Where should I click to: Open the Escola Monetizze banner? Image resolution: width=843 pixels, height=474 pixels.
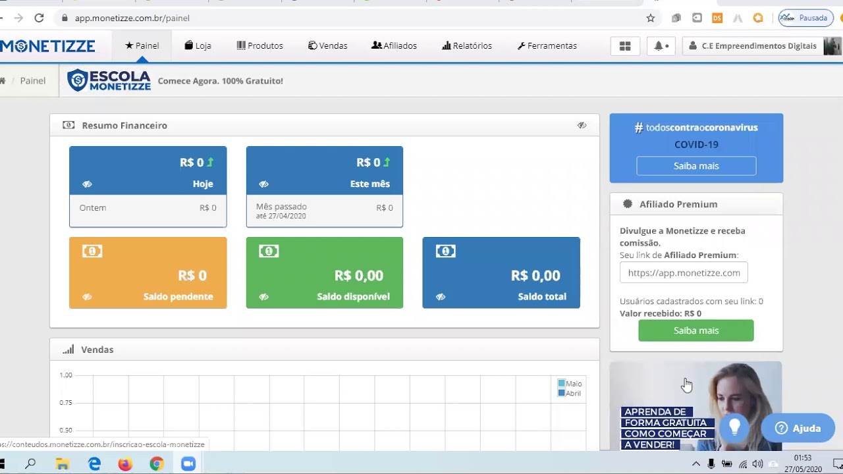tap(175, 80)
